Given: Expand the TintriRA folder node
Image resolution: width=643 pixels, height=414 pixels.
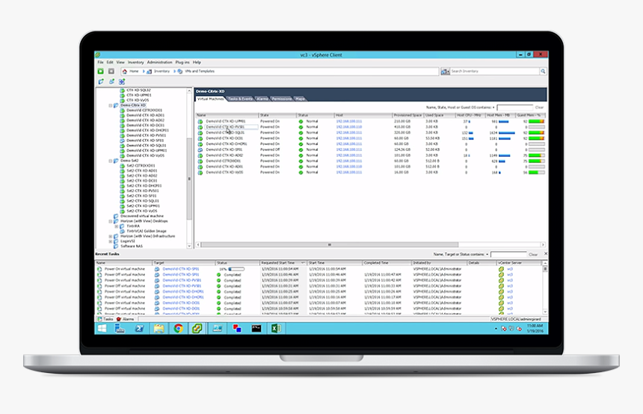Looking at the screenshot, I should (117, 226).
